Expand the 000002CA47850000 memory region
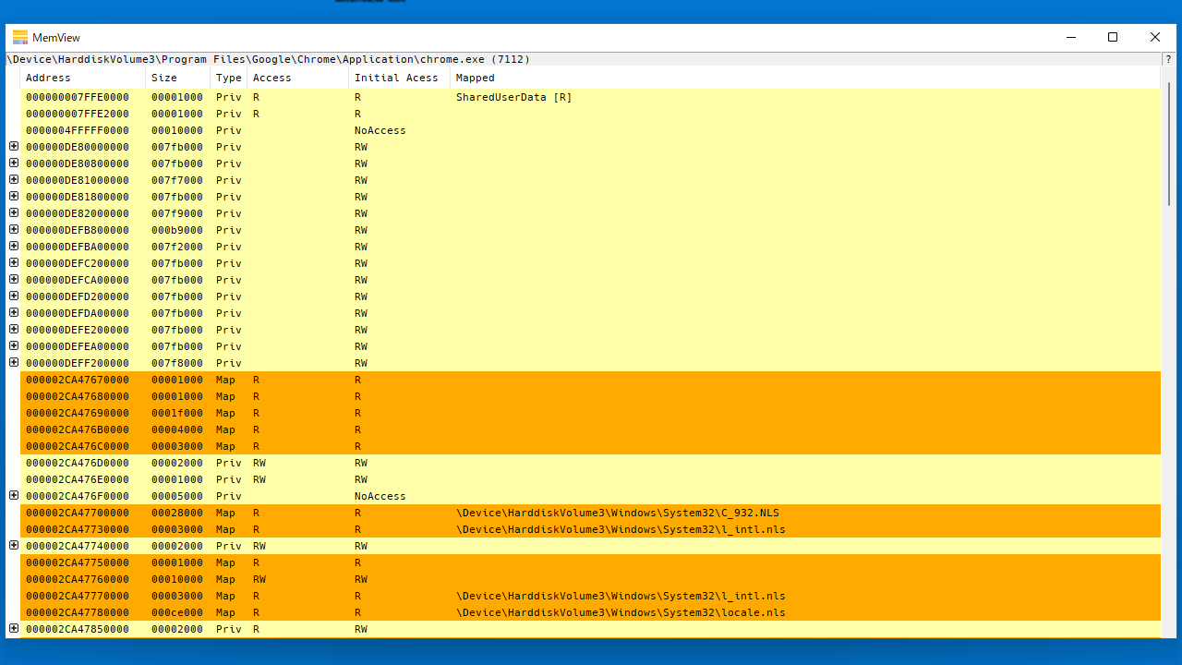The width and height of the screenshot is (1182, 665). (14, 629)
